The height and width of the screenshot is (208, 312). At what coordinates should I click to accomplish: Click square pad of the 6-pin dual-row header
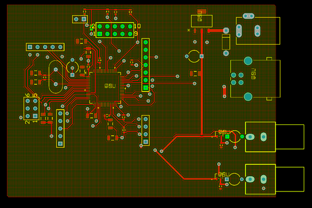click(35, 116)
